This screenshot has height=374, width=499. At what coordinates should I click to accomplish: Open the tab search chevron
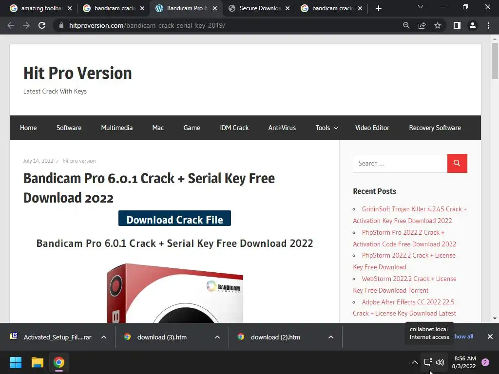[x=421, y=7]
